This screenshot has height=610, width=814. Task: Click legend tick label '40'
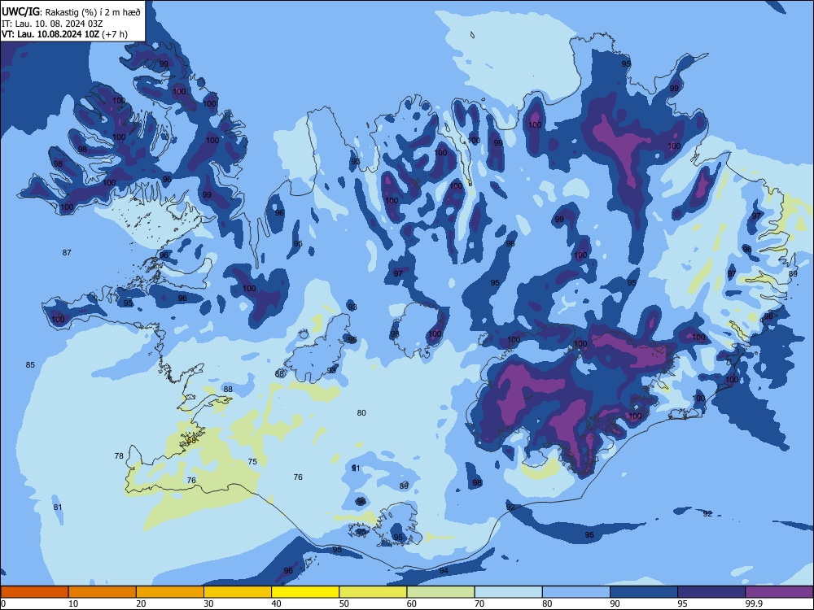point(276,603)
